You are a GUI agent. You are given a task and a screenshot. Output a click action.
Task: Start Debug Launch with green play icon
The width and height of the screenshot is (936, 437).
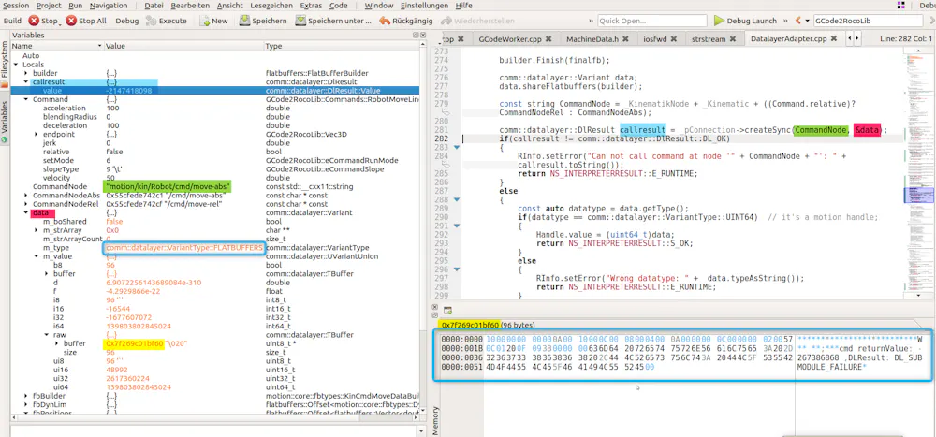pos(719,21)
